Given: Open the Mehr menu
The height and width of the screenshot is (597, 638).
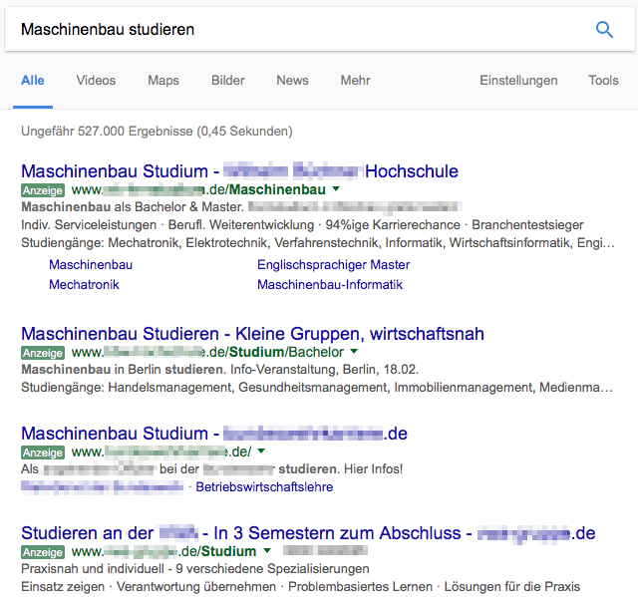Looking at the screenshot, I should pos(355,81).
